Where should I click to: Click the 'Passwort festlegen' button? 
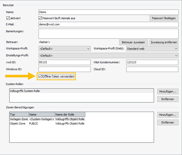(164, 18)
